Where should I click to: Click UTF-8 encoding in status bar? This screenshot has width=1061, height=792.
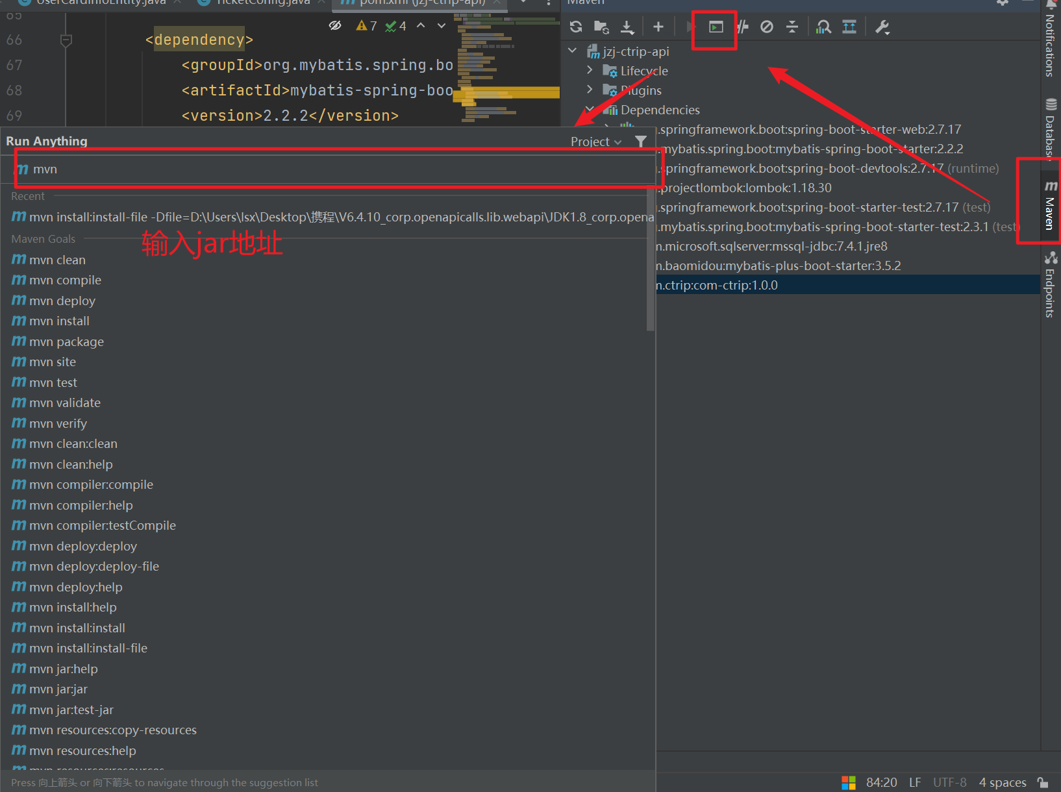(950, 782)
